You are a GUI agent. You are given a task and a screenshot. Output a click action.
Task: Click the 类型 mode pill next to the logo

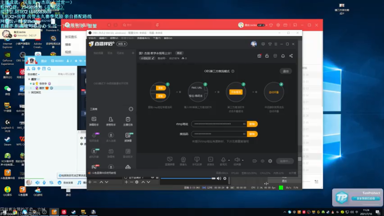pos(122,44)
